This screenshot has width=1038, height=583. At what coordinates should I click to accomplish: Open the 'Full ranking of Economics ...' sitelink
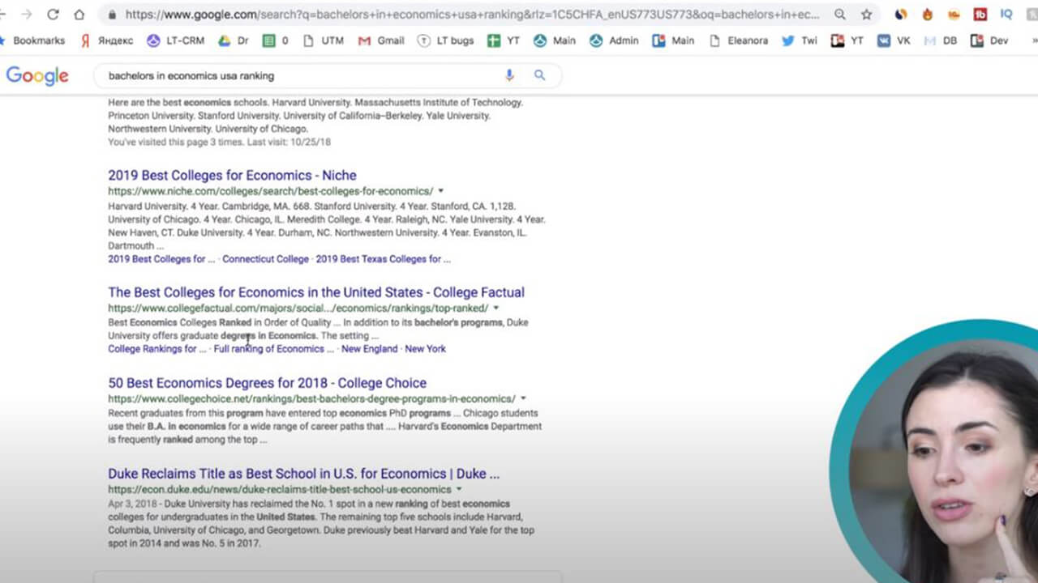click(273, 349)
